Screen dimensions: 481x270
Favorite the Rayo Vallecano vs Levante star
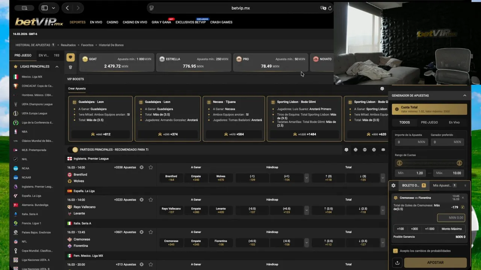point(151,199)
